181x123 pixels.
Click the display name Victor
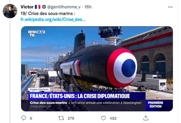coord(27,7)
